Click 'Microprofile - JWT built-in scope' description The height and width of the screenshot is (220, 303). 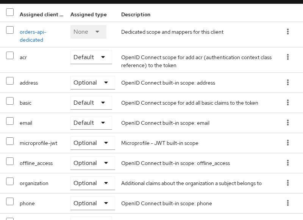(x=159, y=143)
